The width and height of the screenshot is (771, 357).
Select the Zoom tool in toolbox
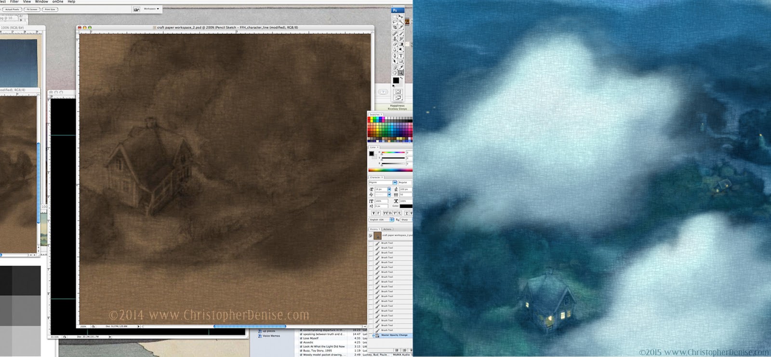pyautogui.click(x=400, y=73)
